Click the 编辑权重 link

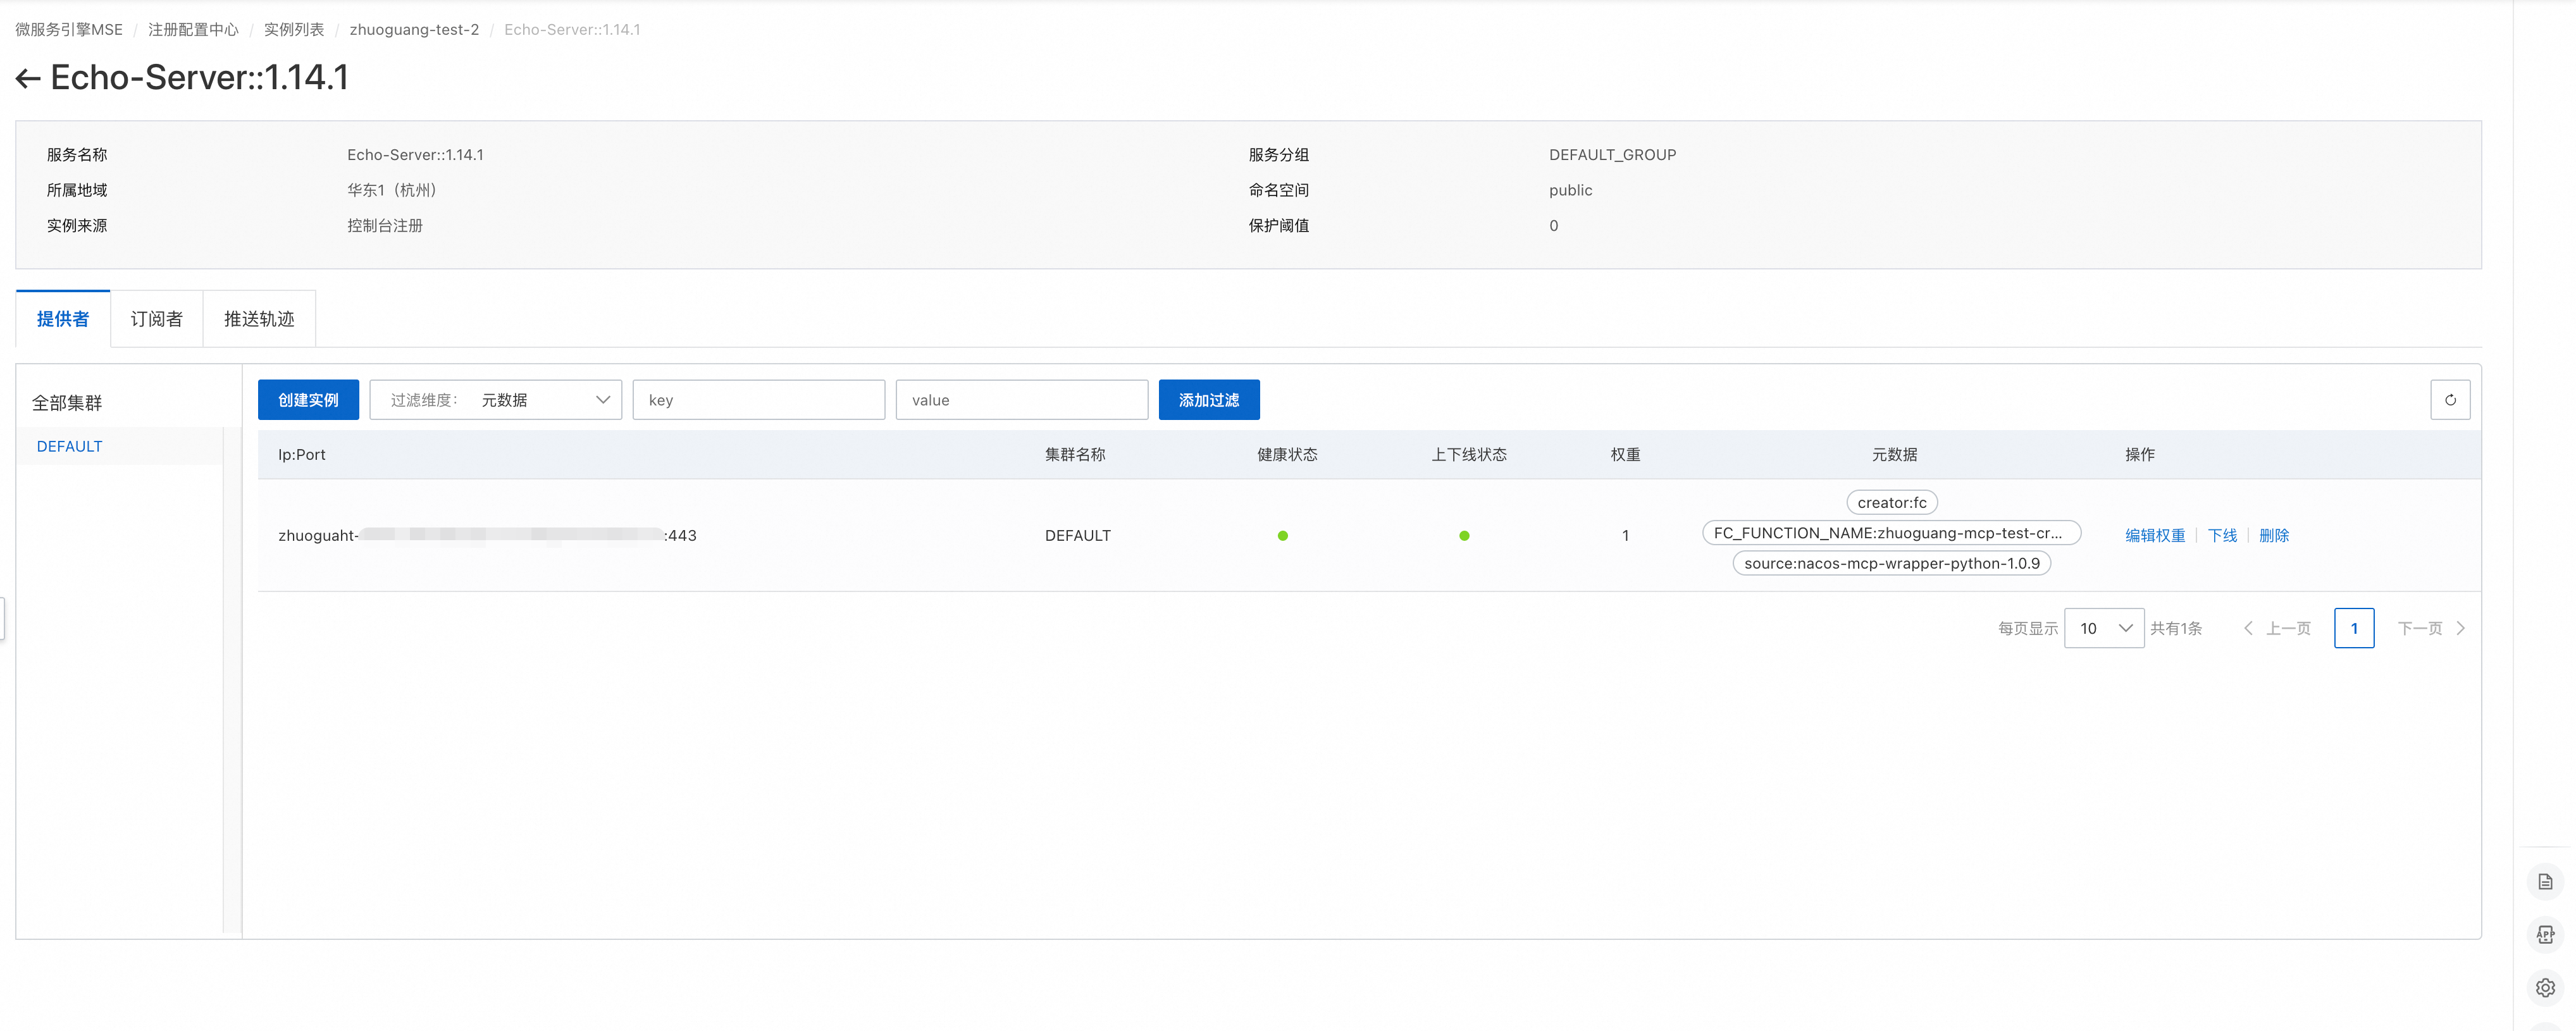(x=2155, y=536)
